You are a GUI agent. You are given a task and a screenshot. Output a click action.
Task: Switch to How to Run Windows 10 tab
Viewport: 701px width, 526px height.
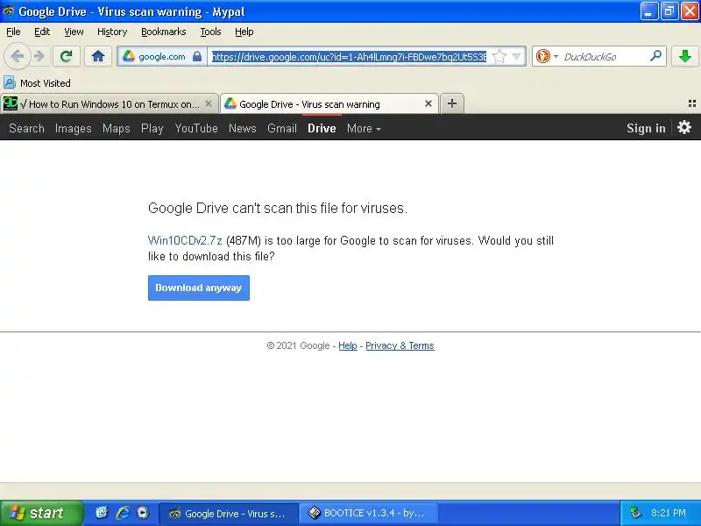109,104
